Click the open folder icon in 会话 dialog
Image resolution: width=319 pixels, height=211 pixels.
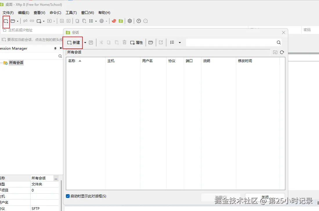[x=151, y=43]
